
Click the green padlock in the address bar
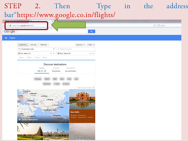click(x=10, y=26)
